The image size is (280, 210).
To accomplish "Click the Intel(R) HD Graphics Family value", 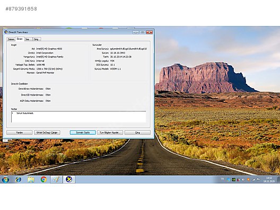I will click(50, 57).
